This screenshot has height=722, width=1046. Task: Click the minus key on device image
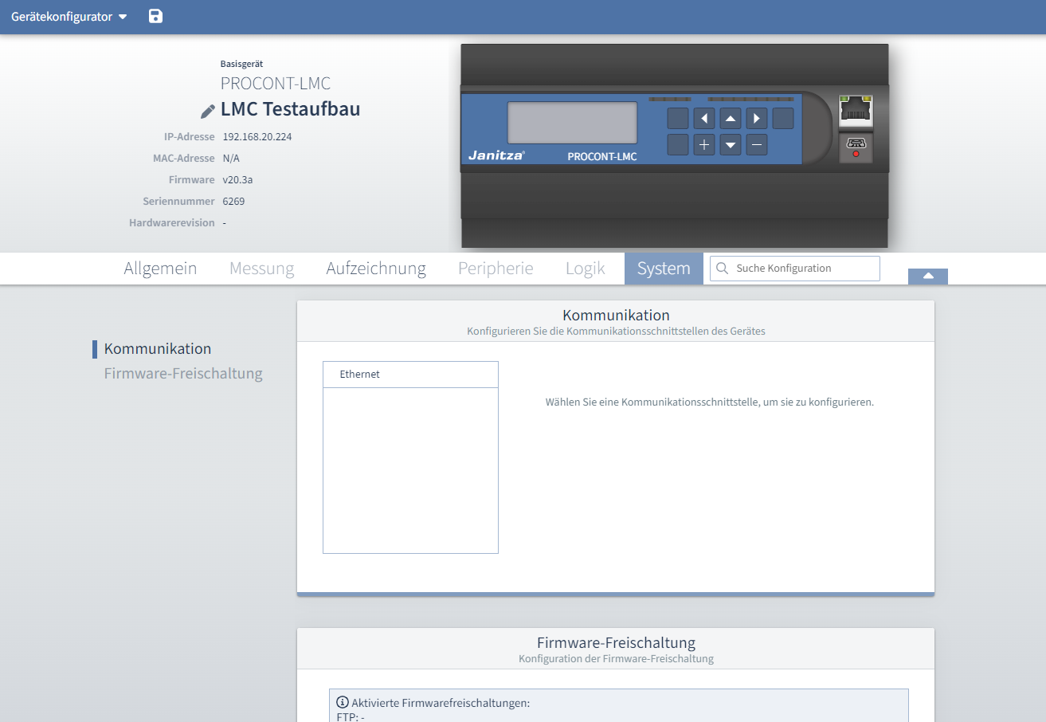point(757,144)
